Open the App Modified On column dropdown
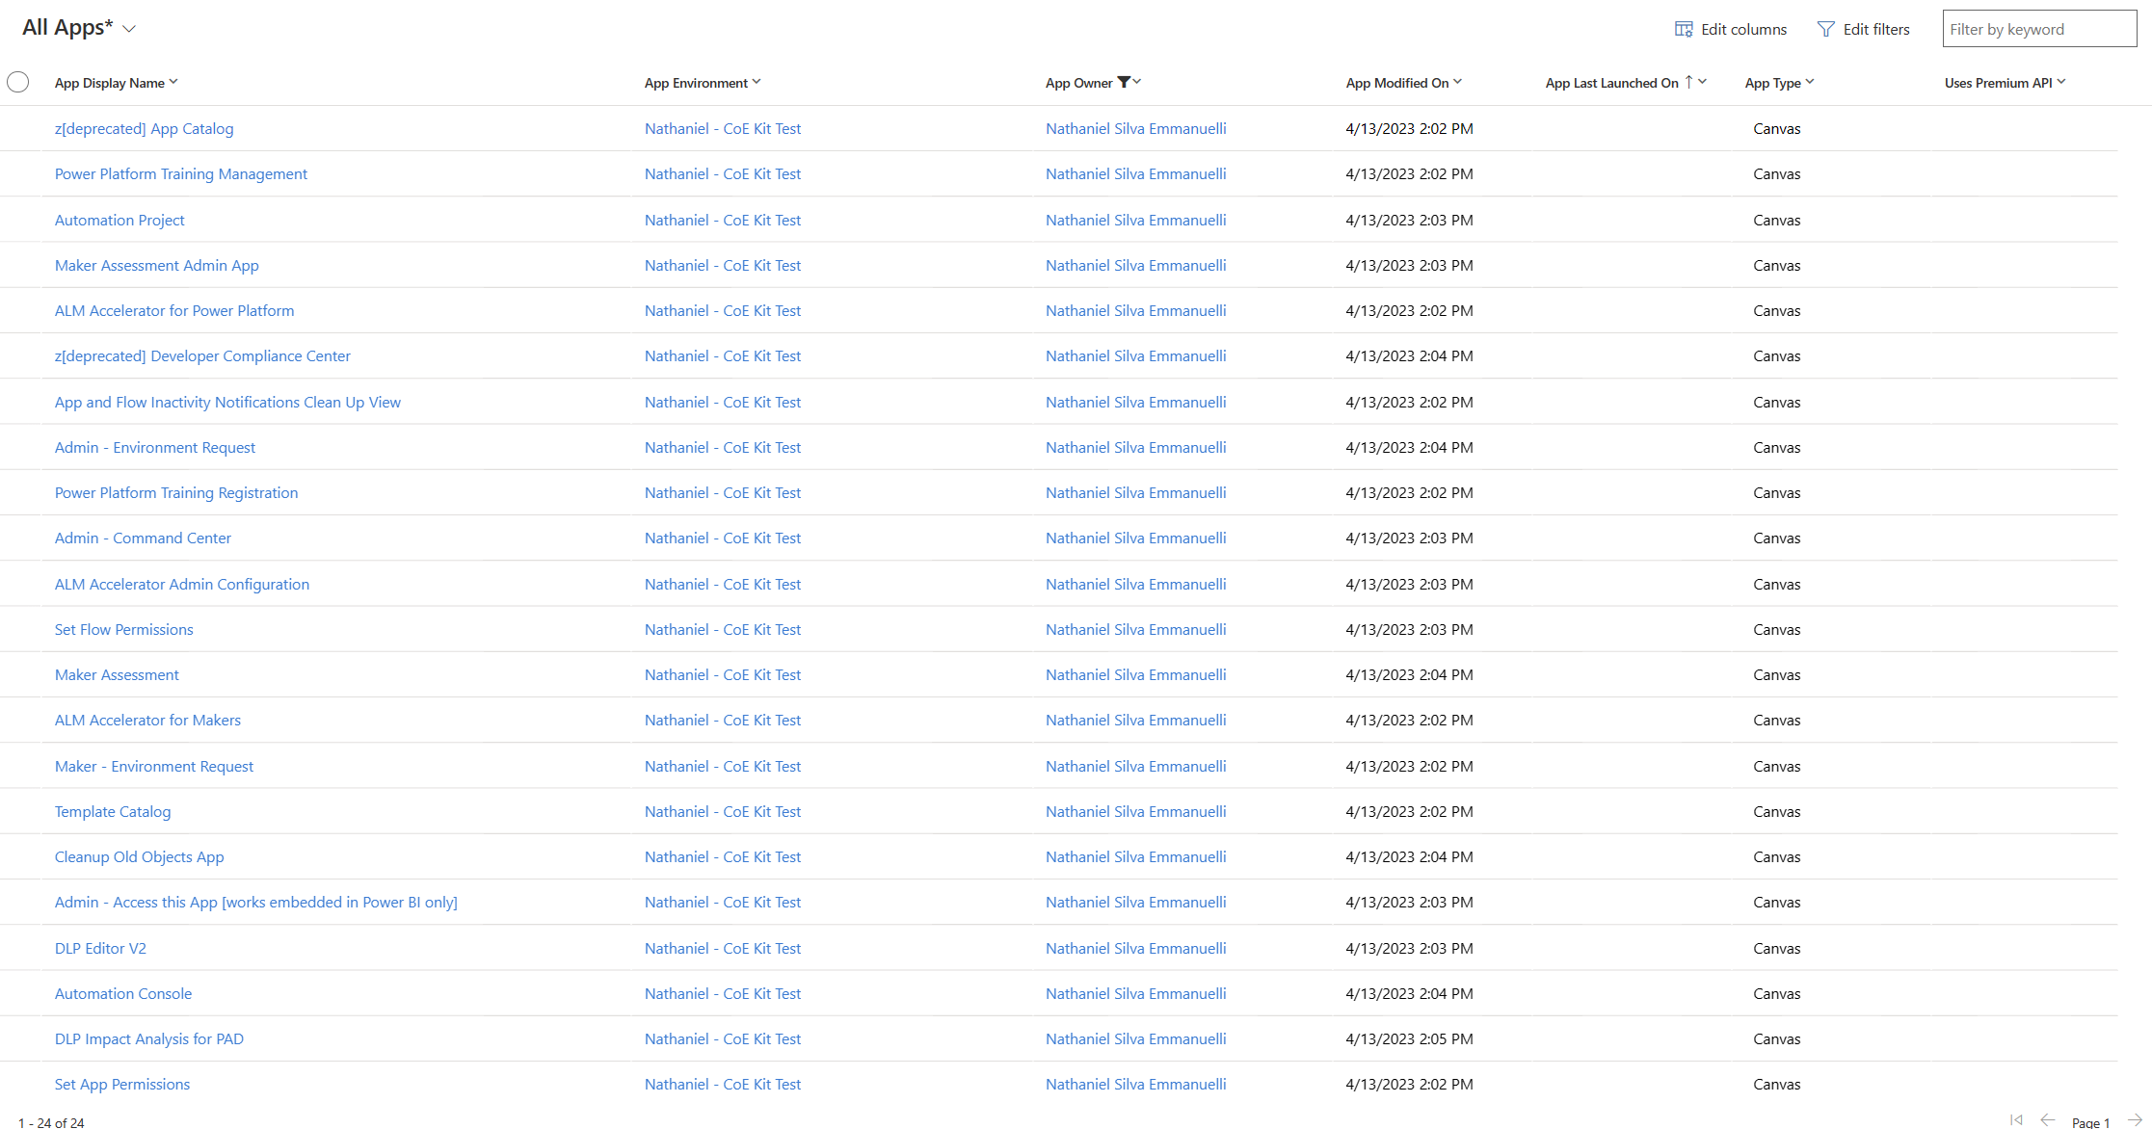This screenshot has height=1129, width=2152. [1458, 82]
